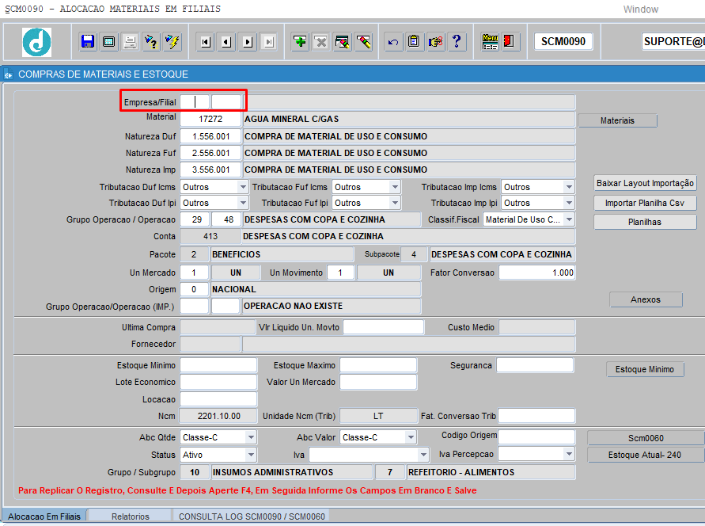
Task: Click the Natureza Fuf field 2.556.001
Action: pyautogui.click(x=210, y=153)
